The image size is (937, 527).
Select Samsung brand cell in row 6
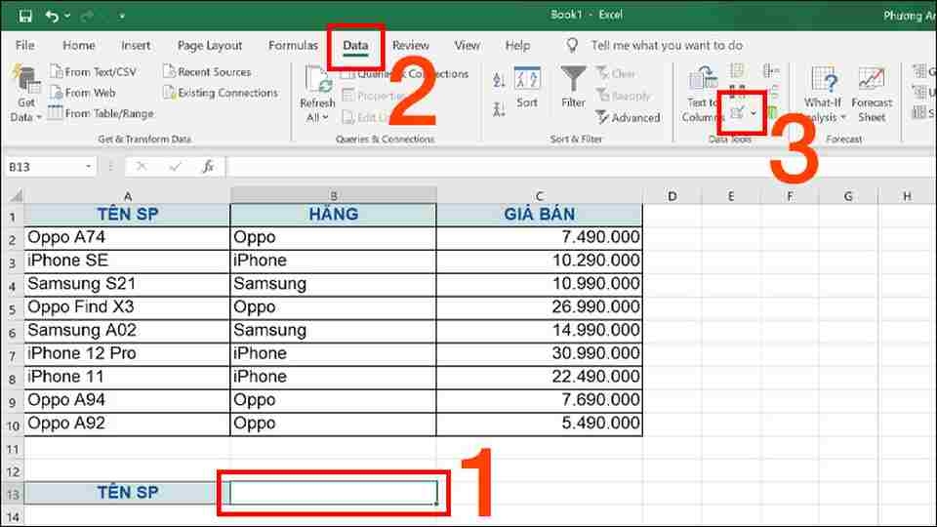tap(334, 331)
